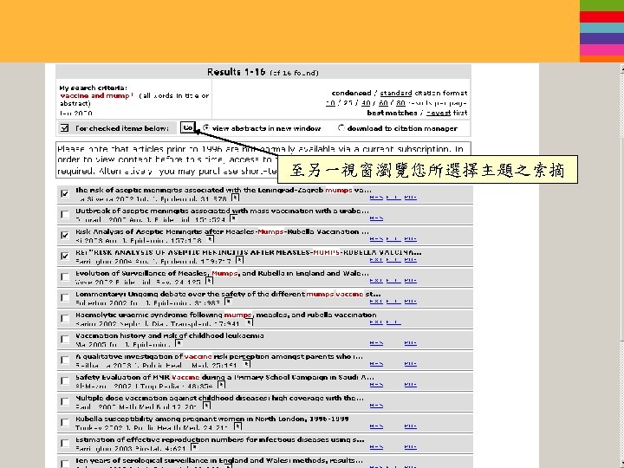The image size is (624, 468).
Task: Open extract link for 'RE: RISK ANALYSIS' article
Action: [x=376, y=260]
